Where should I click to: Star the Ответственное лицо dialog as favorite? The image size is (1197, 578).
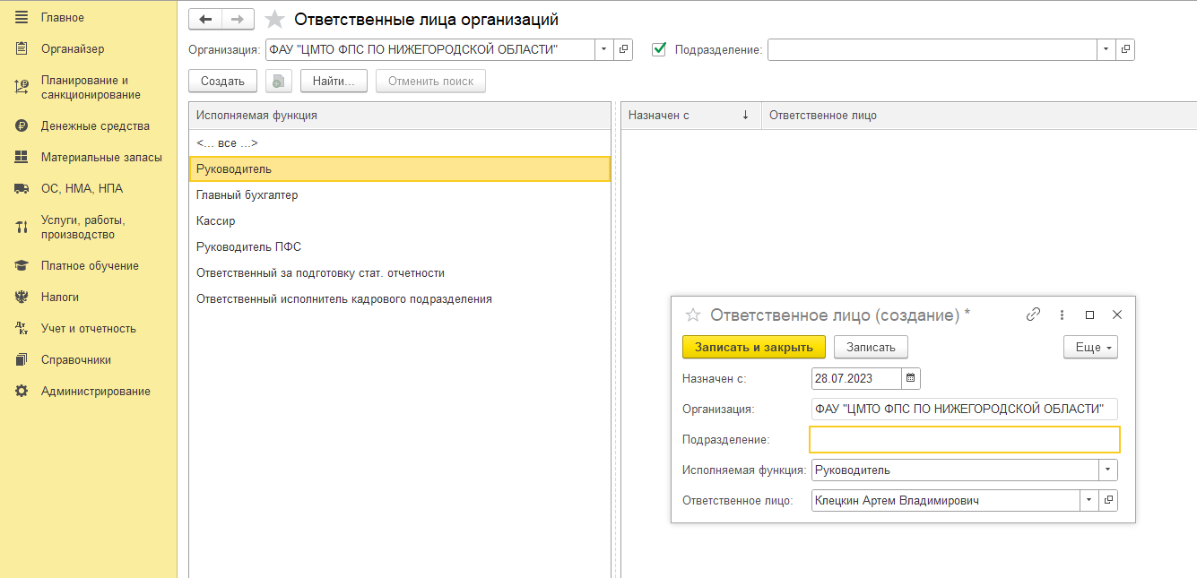coord(692,315)
